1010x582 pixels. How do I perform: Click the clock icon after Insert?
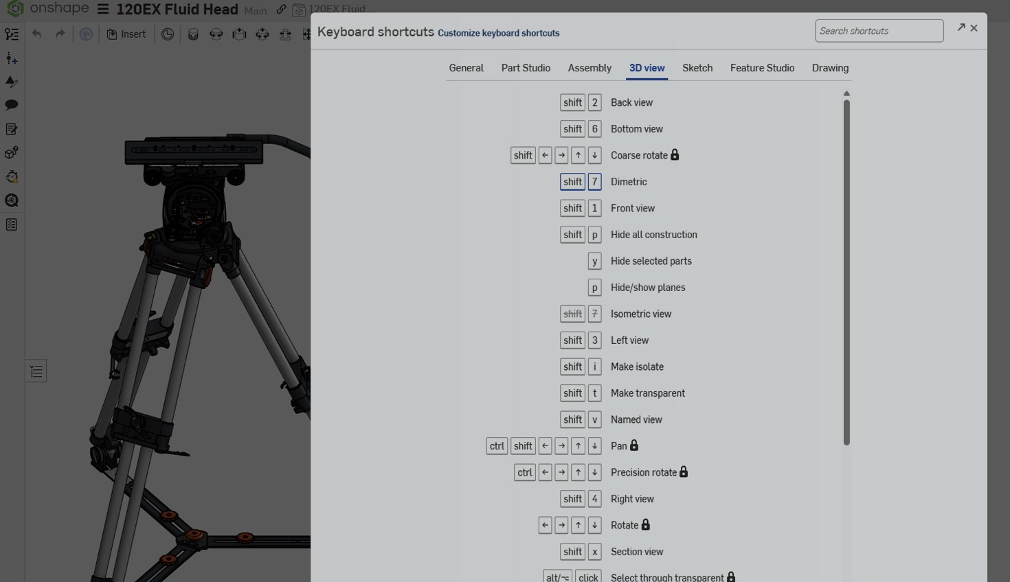tap(168, 34)
